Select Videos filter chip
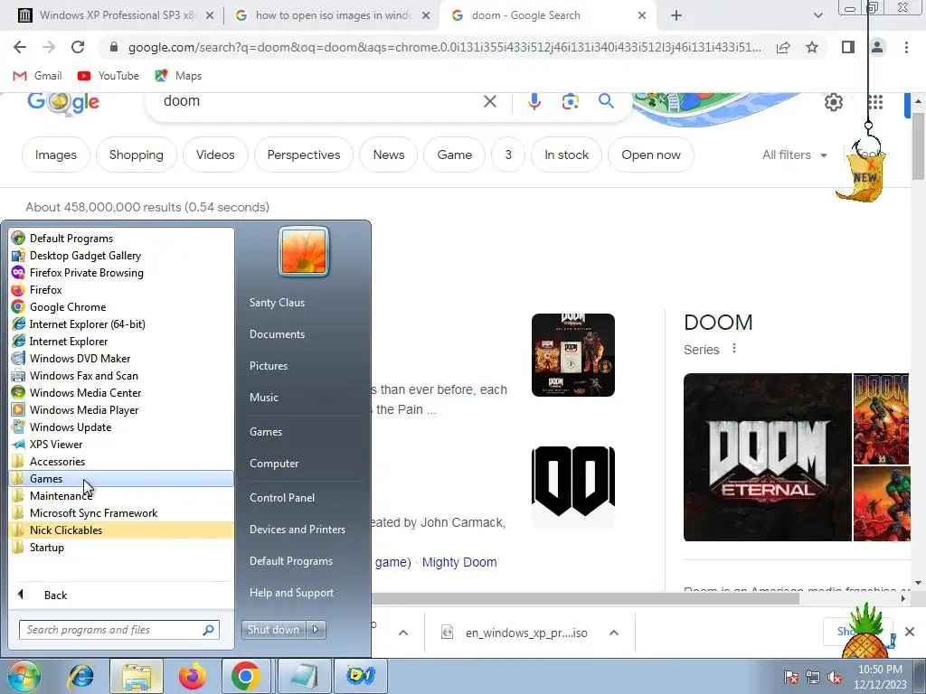The image size is (926, 694). point(215,155)
